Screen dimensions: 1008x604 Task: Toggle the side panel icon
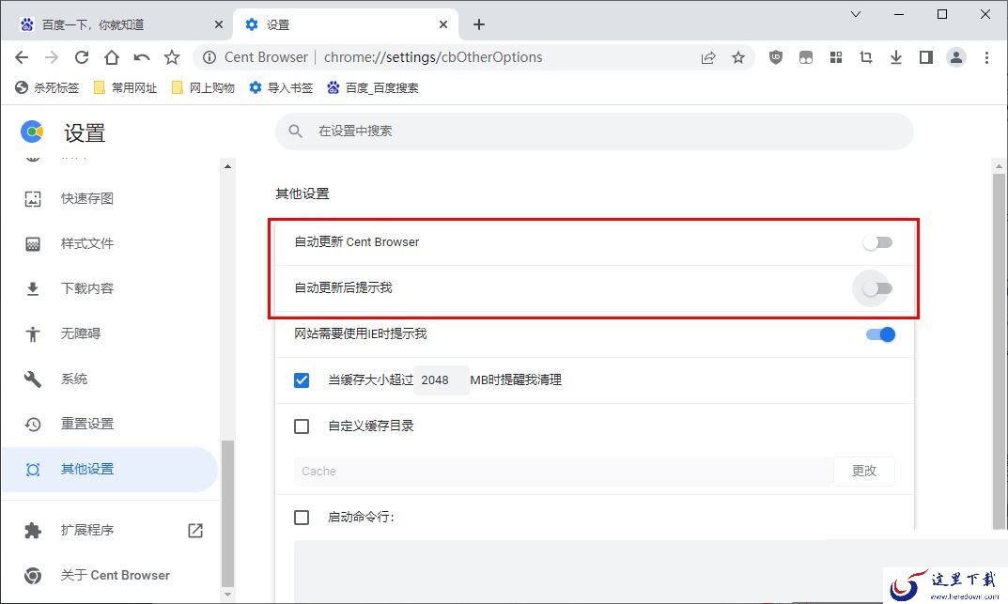[x=925, y=57]
